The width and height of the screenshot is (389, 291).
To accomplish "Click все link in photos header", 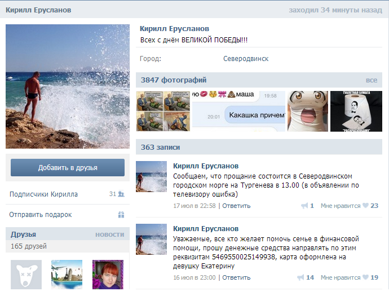I will [x=372, y=80].
